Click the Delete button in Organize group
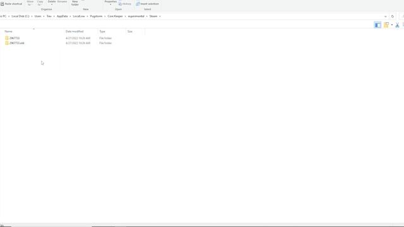This screenshot has width=404, height=227. [x=52, y=3]
